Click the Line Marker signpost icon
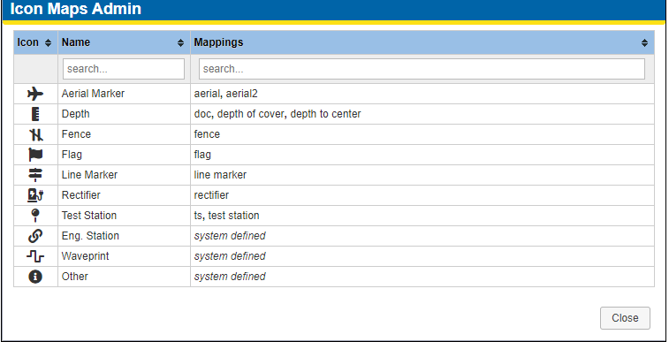Screen dimensions: 669x342 pos(35,175)
